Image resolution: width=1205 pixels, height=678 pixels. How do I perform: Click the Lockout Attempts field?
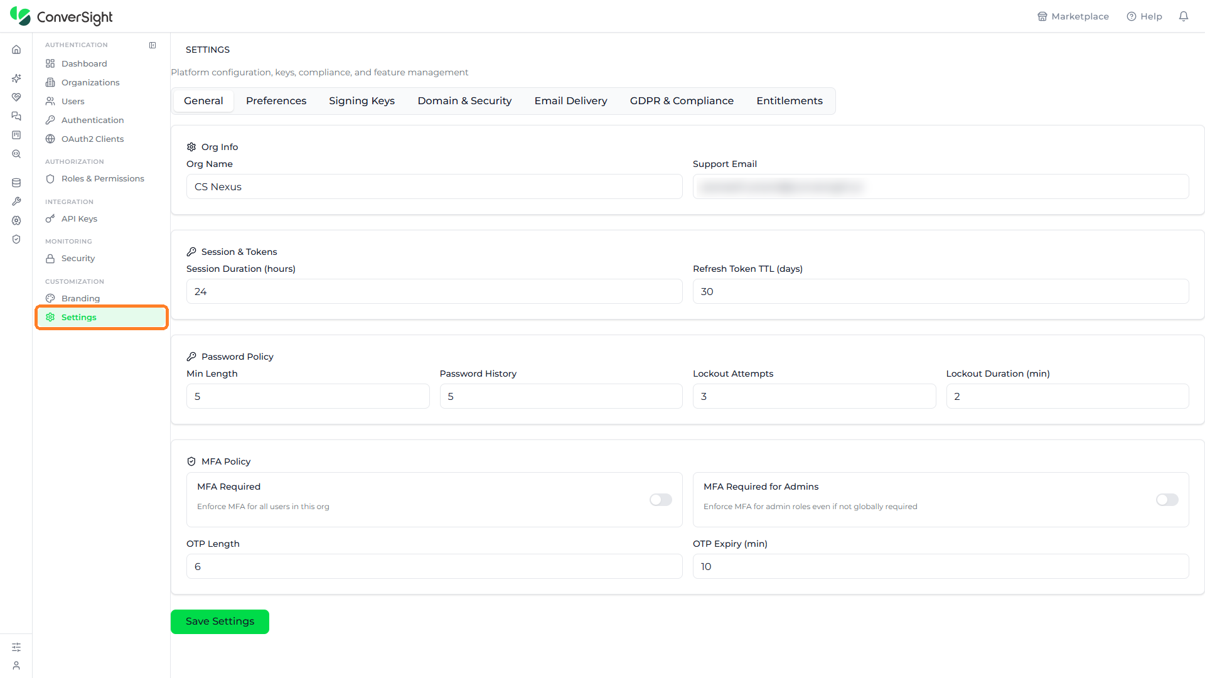pos(814,396)
